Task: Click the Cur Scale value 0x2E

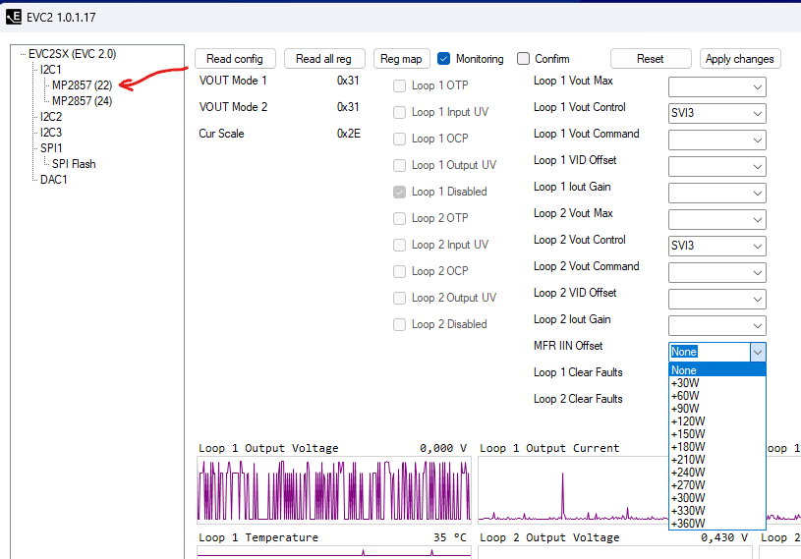Action: click(x=348, y=134)
